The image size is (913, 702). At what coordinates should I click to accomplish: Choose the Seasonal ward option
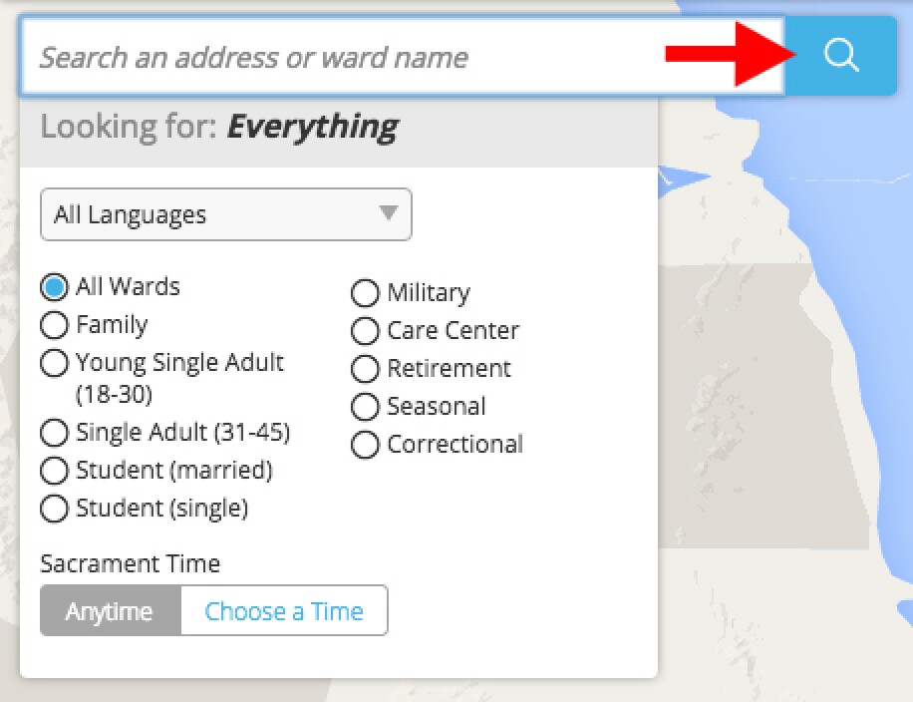[x=366, y=407]
